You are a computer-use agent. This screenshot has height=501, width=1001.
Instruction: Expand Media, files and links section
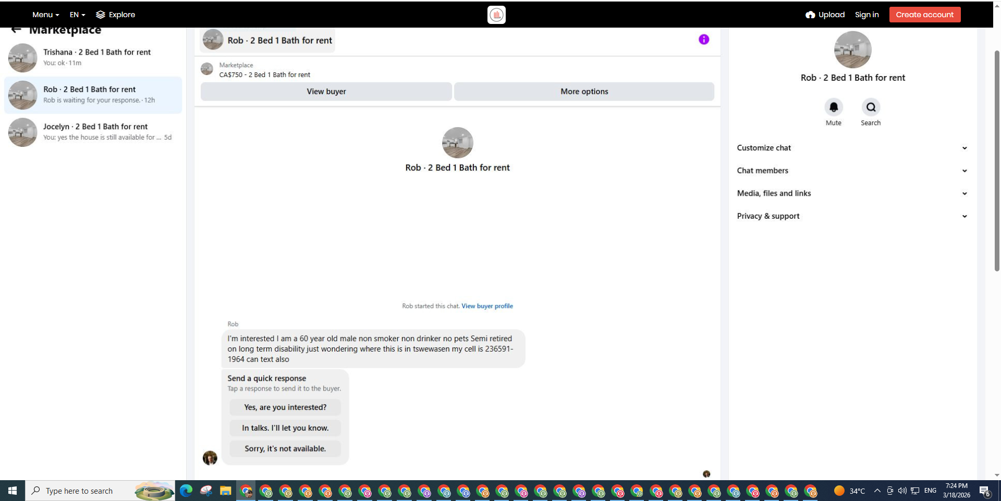click(852, 193)
